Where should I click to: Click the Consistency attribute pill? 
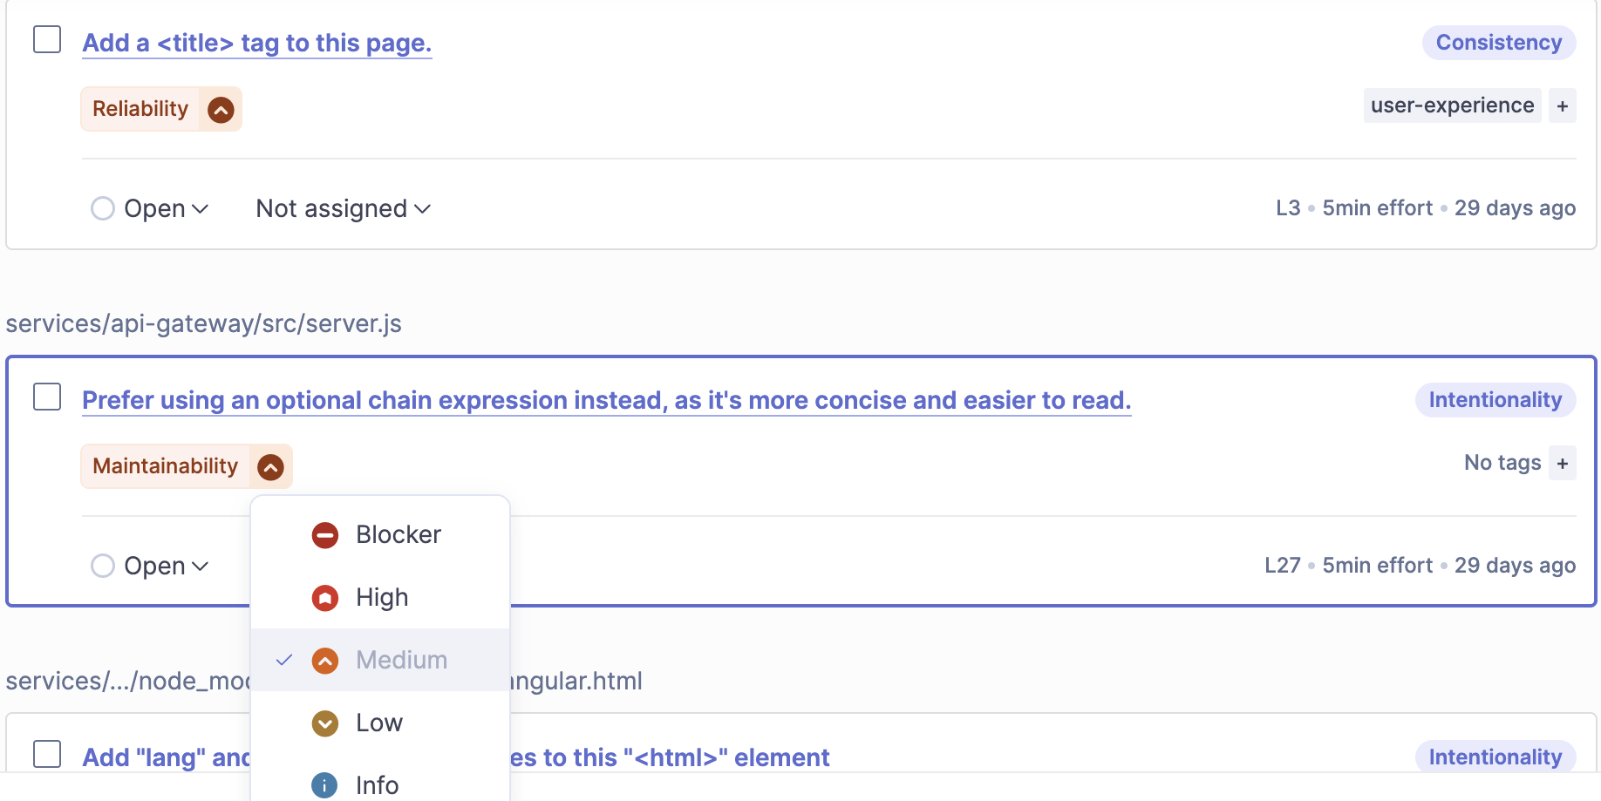click(1498, 43)
